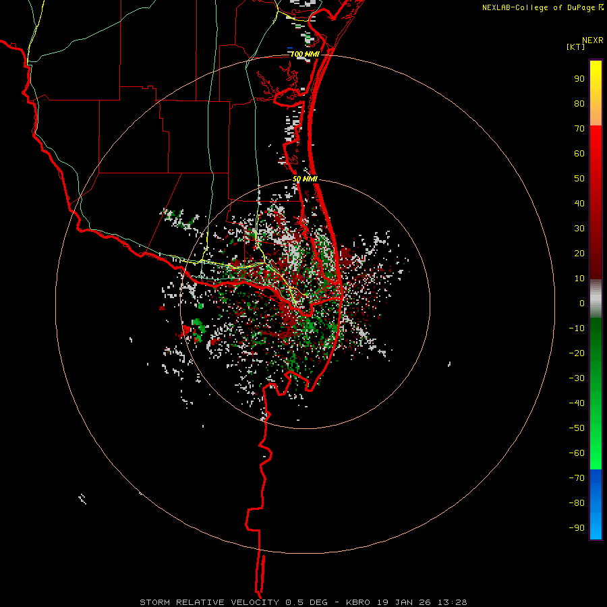Click the 30 value on velocity scale

(579, 229)
